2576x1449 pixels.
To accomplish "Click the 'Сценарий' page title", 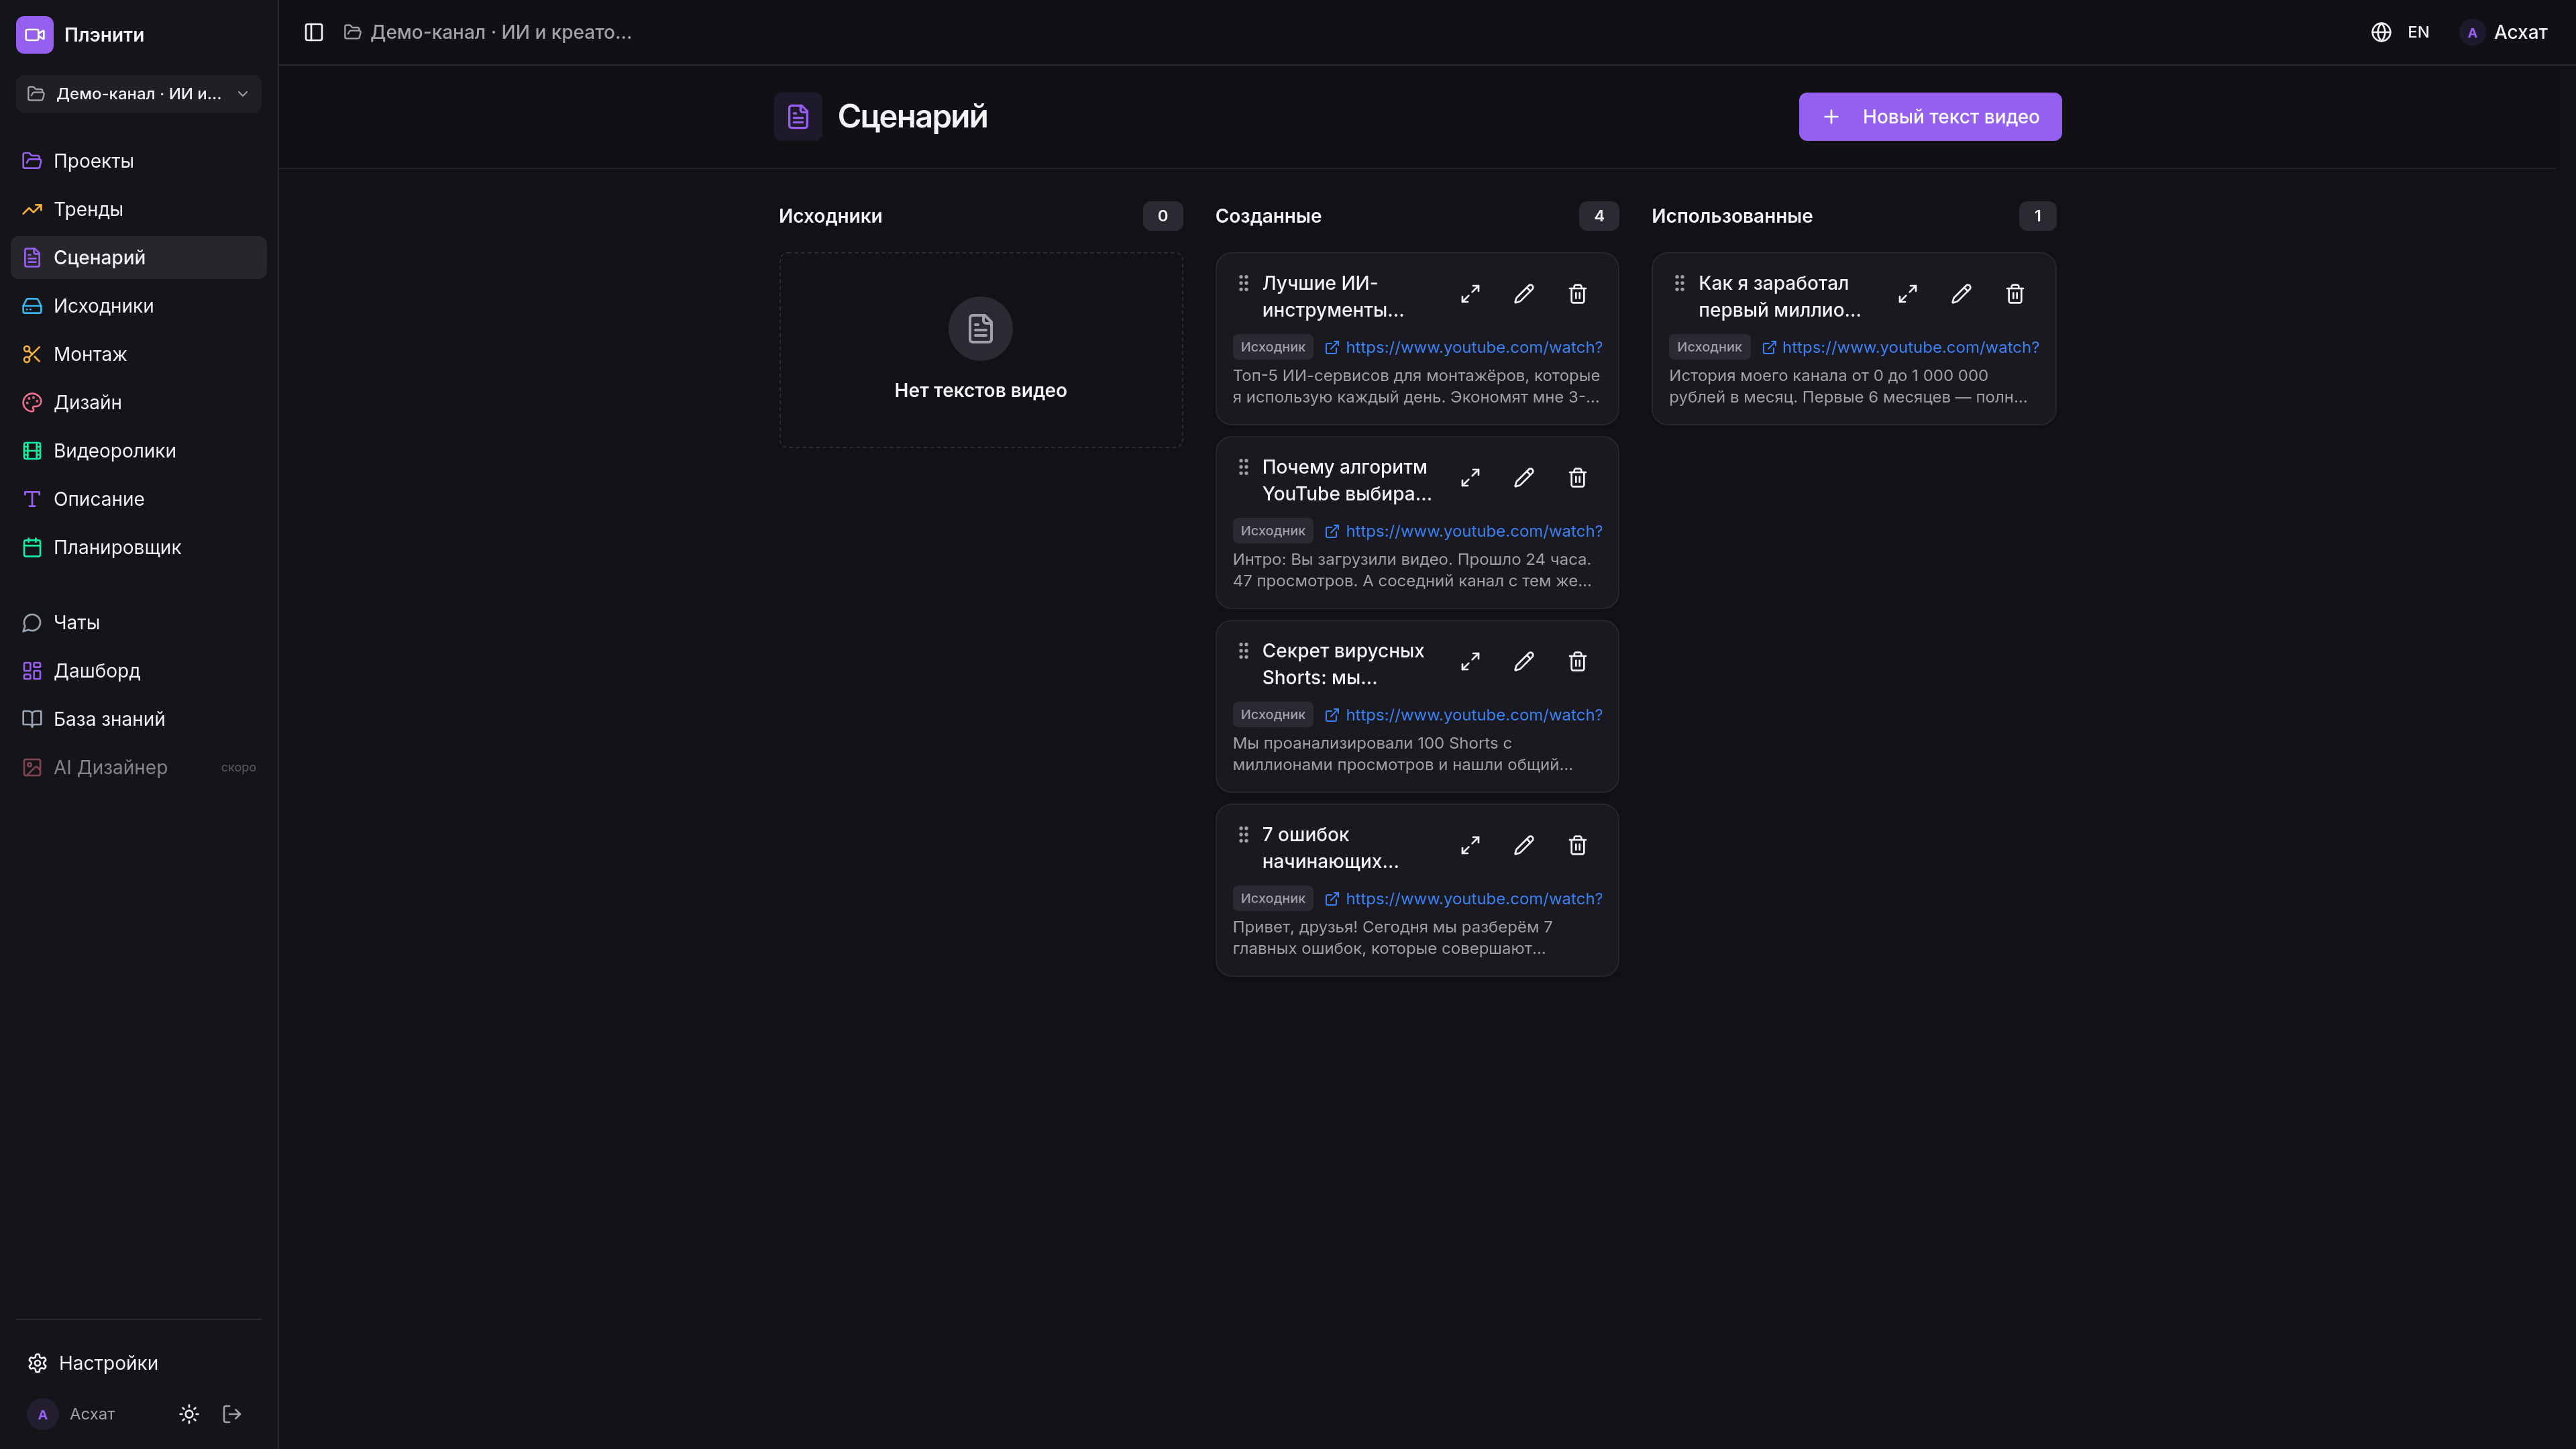I will [912, 116].
